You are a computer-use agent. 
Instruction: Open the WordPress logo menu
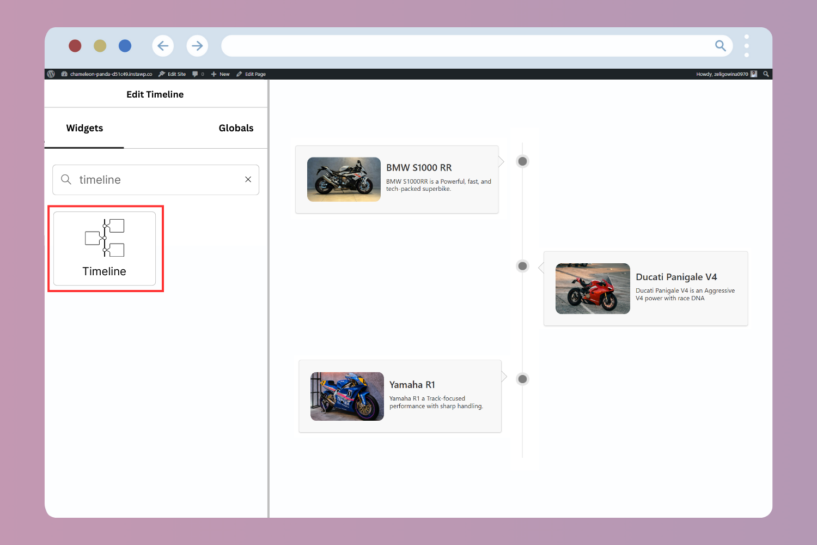click(51, 74)
